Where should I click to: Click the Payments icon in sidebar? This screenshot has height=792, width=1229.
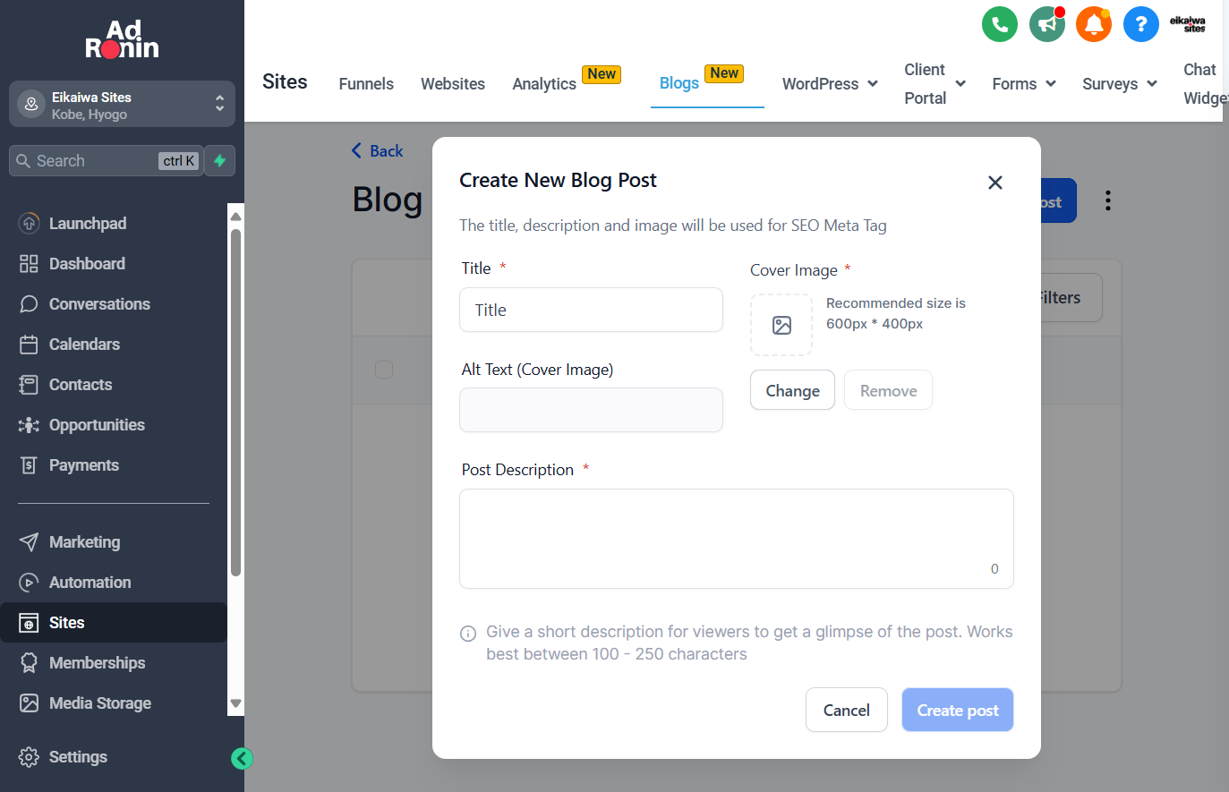tap(29, 465)
